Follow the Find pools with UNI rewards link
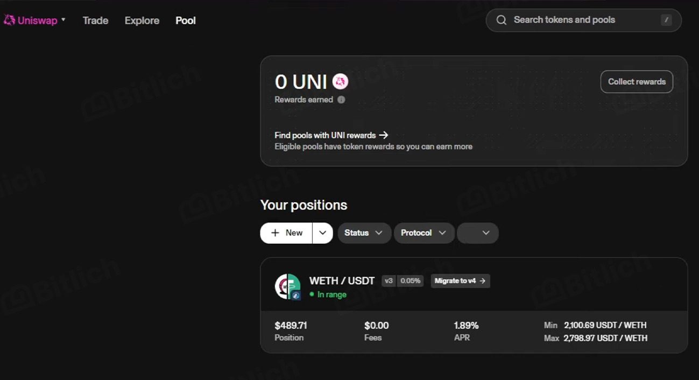 (x=331, y=135)
